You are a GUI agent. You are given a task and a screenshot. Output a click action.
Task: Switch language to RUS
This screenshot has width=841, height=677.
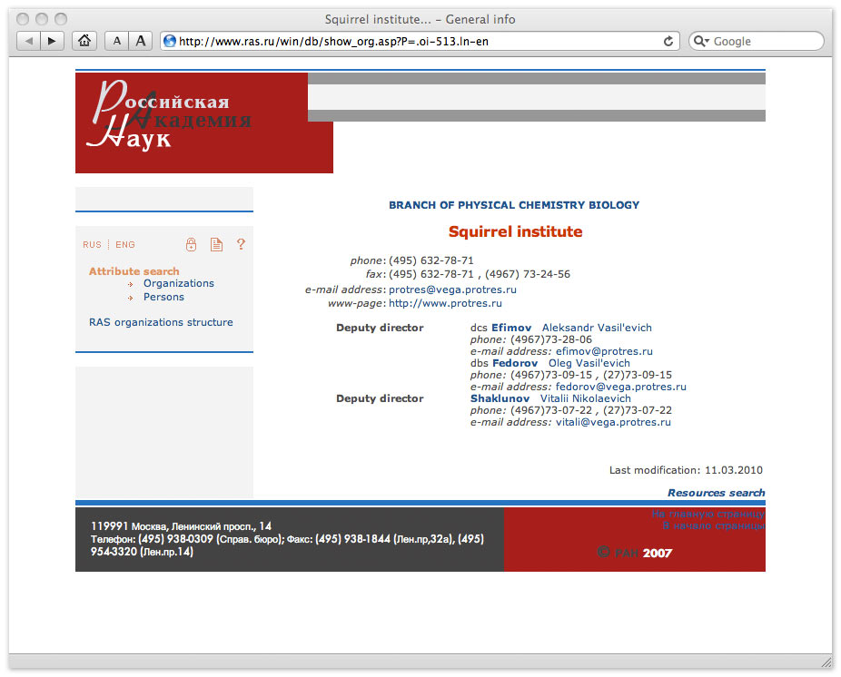point(92,245)
